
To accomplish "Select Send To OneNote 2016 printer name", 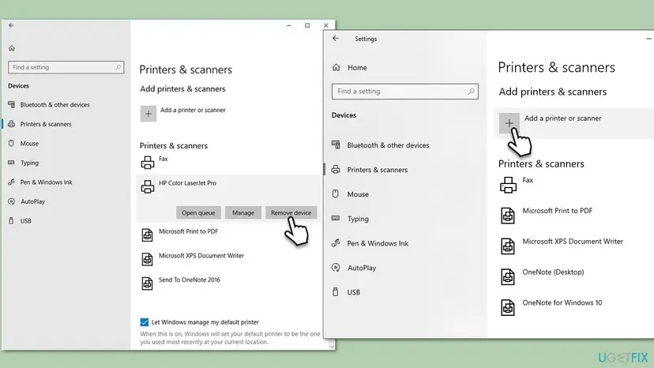I will (x=190, y=280).
